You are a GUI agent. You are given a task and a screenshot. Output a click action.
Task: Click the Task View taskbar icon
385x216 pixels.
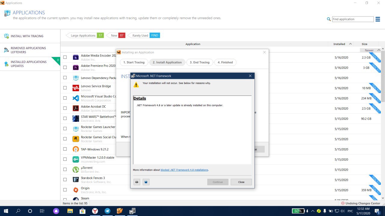point(42,211)
